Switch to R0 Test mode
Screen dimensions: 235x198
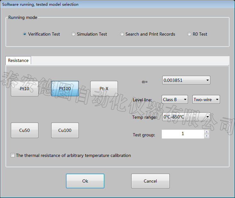coord(189,34)
